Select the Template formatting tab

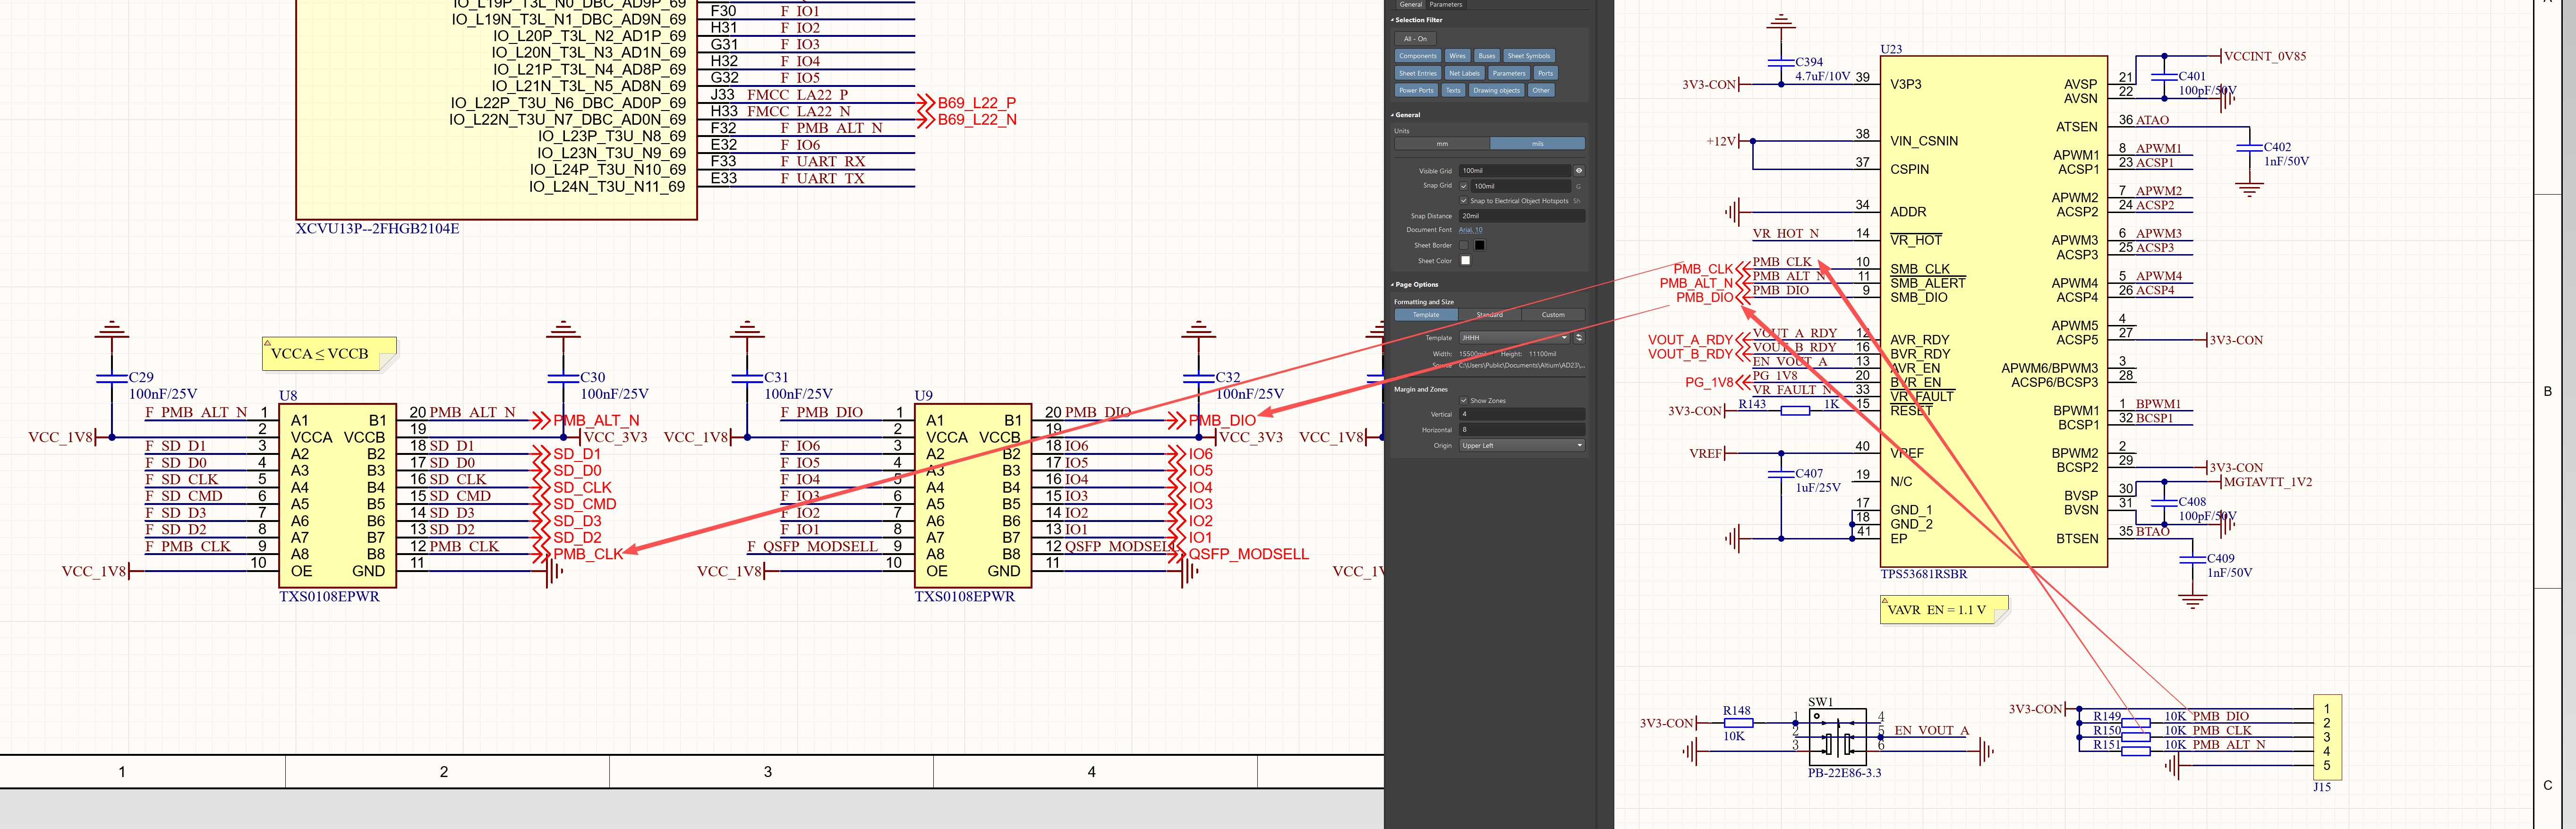point(1426,315)
